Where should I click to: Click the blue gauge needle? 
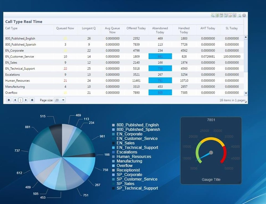(203, 156)
